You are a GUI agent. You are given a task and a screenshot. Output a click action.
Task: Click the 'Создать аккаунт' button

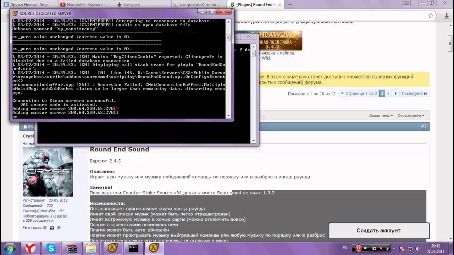(379, 231)
